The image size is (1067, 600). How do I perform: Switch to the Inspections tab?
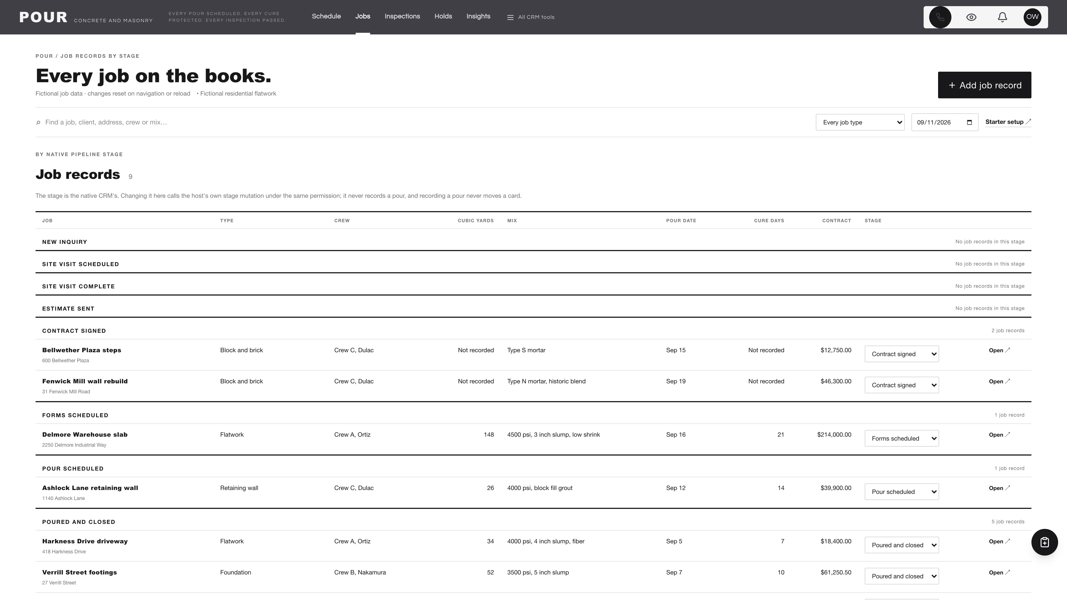tap(402, 17)
